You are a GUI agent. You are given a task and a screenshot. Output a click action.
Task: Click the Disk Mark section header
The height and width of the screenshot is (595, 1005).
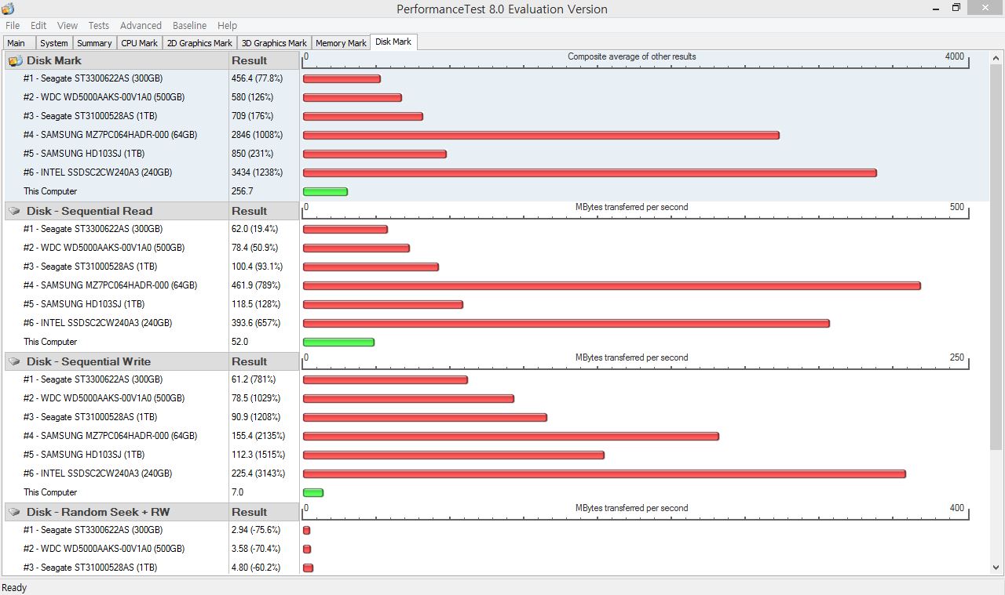[x=117, y=60]
